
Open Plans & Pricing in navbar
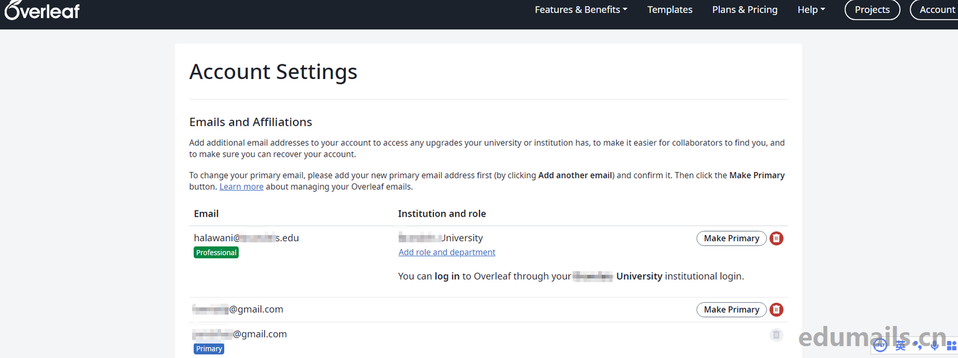pos(744,10)
